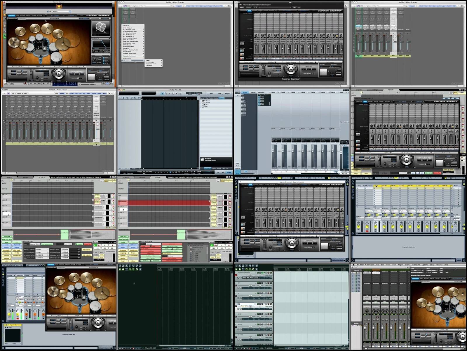Click the add track plus icon in Studio One

123,98
